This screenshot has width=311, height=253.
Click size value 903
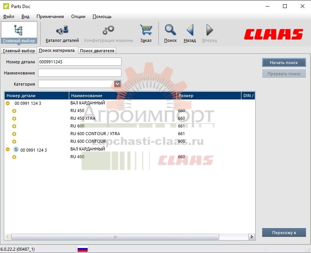(x=181, y=141)
